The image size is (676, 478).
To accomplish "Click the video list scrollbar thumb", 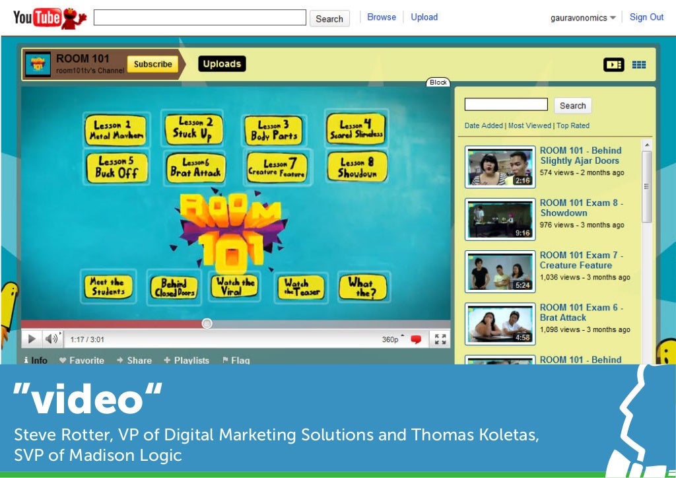I will (646, 186).
